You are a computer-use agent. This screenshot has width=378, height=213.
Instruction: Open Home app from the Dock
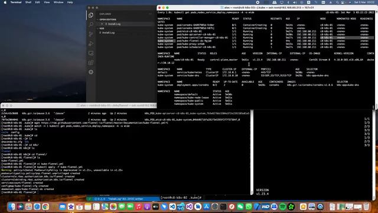click(x=303, y=206)
